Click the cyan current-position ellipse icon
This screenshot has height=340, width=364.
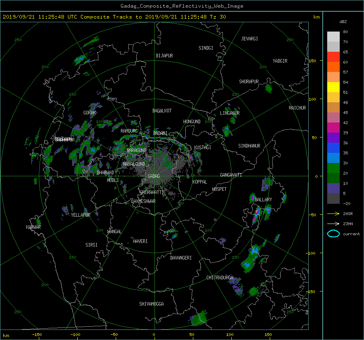[333, 234]
